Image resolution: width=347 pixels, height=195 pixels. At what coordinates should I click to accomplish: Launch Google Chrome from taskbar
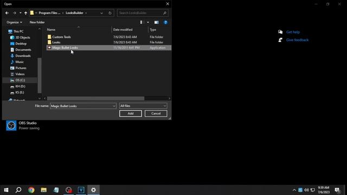pos(31,190)
